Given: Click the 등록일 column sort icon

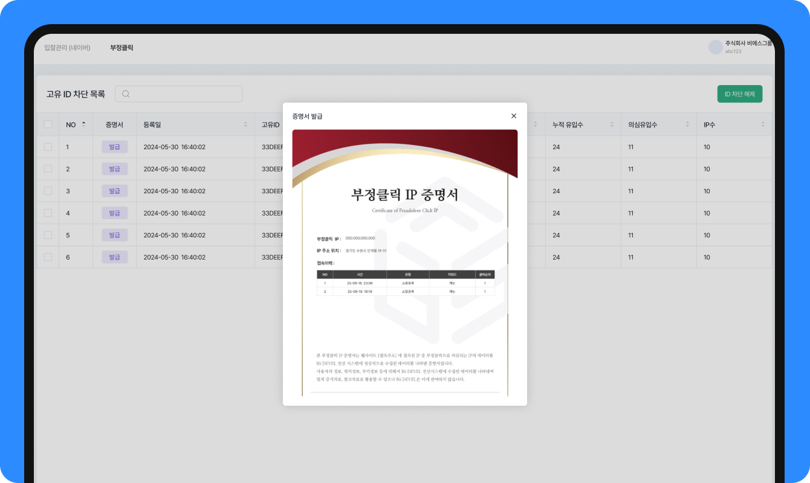Looking at the screenshot, I should tap(247, 124).
